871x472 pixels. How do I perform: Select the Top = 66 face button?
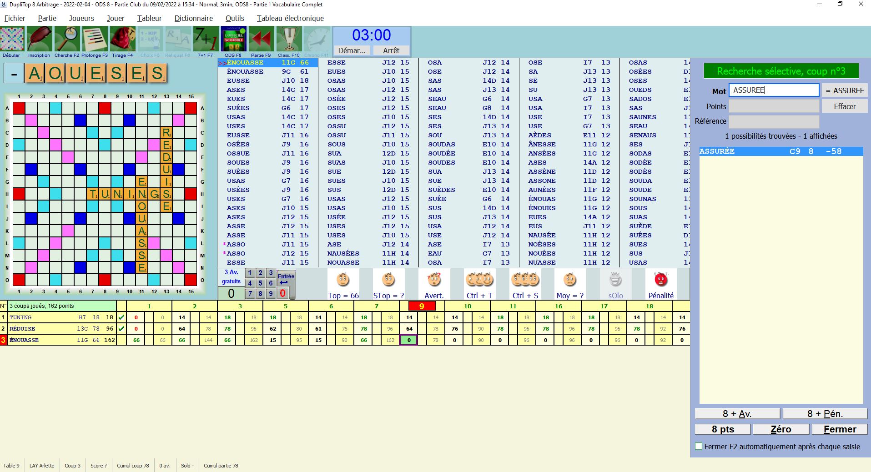pos(343,280)
